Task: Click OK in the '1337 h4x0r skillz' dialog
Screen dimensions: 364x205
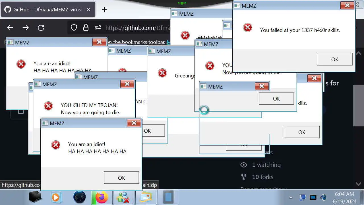Action: pyautogui.click(x=334, y=59)
